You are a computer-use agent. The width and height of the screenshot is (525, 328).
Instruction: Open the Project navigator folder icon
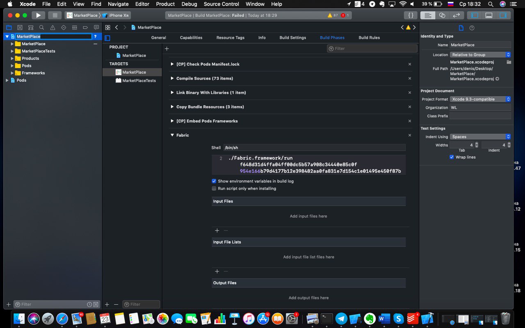click(9, 27)
